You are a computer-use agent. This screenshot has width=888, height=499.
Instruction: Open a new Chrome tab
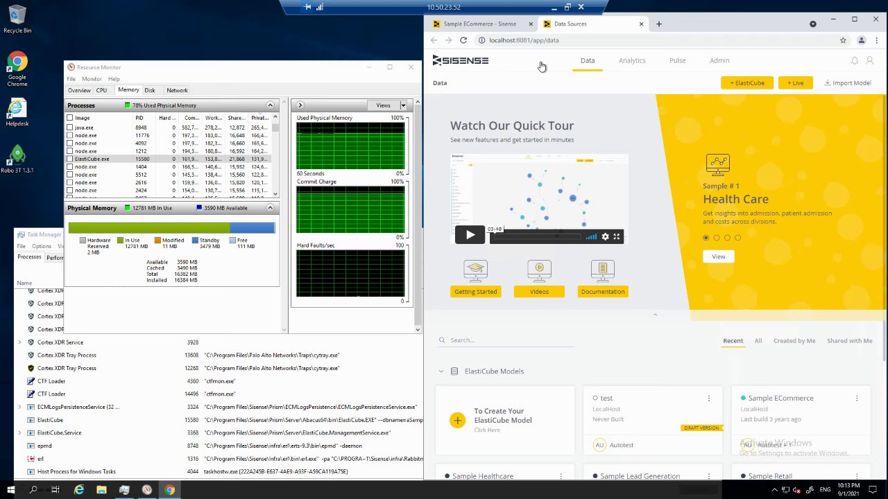(659, 24)
